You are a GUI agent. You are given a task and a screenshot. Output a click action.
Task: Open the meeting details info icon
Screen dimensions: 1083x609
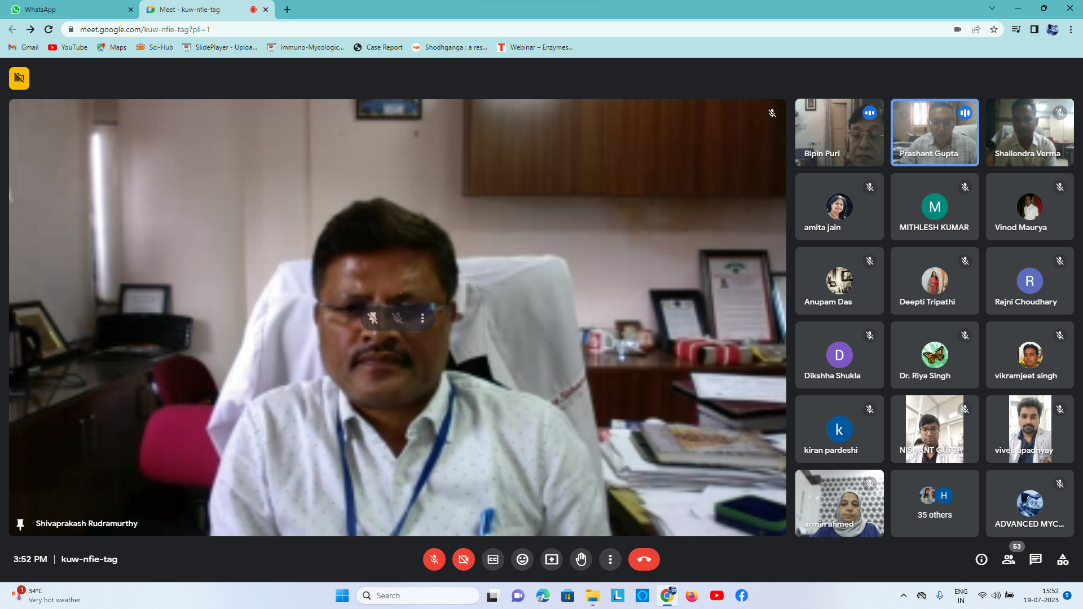[x=981, y=559]
